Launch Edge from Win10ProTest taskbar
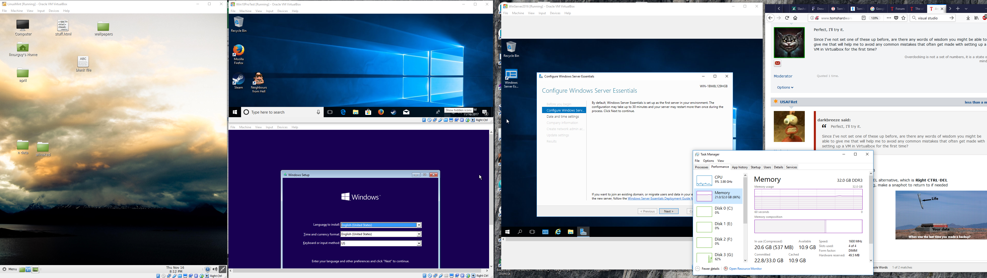987x278 pixels. coord(343,112)
